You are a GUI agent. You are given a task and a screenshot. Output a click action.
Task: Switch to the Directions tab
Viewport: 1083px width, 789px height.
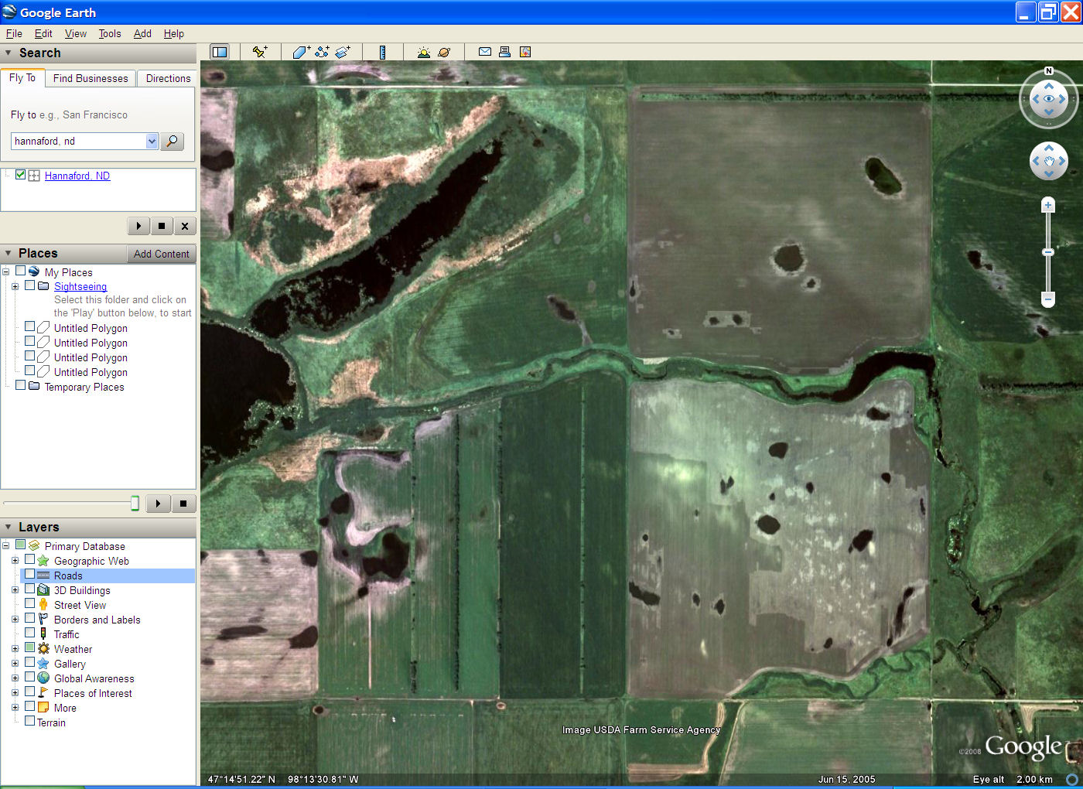click(168, 78)
